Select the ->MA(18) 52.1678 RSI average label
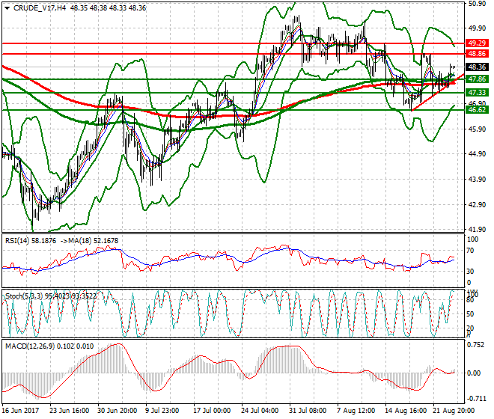This screenshot has width=494, height=419. pyautogui.click(x=89, y=241)
